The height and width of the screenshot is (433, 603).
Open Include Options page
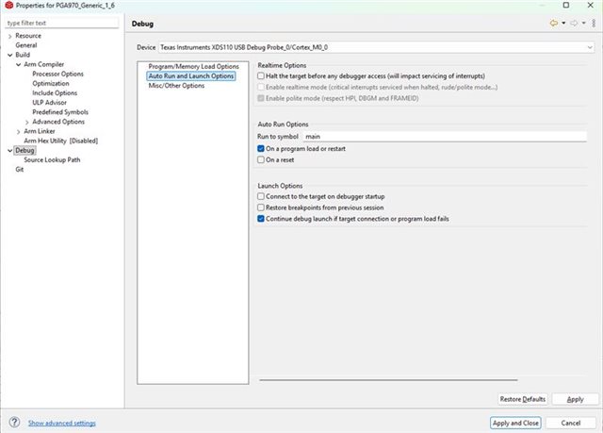click(x=55, y=92)
